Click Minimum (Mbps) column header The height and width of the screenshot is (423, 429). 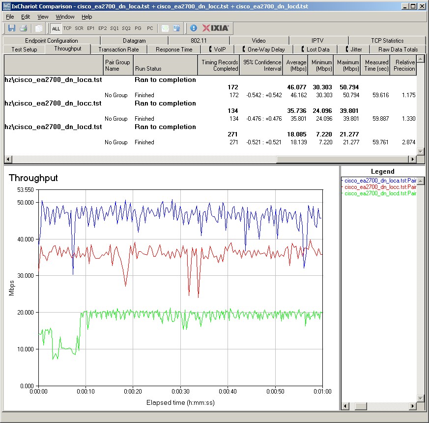(321, 65)
